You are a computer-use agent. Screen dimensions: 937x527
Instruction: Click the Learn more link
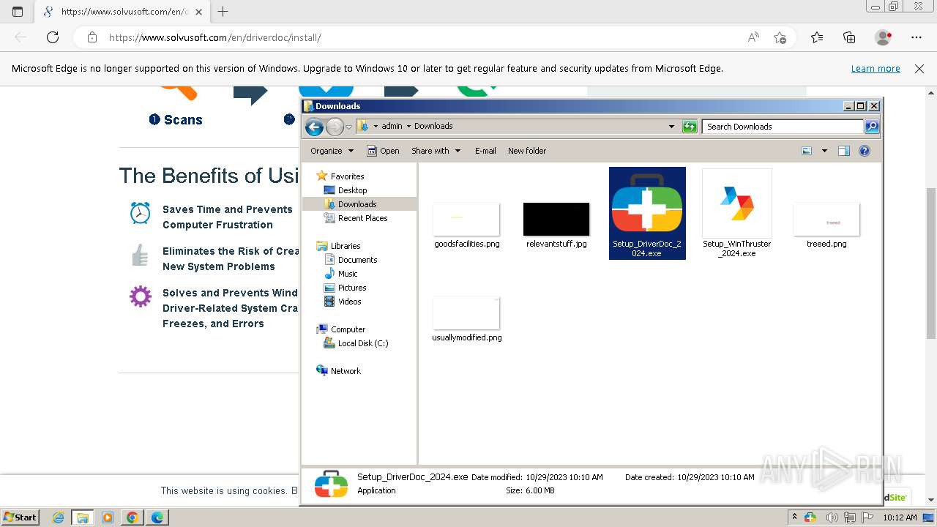coord(876,68)
